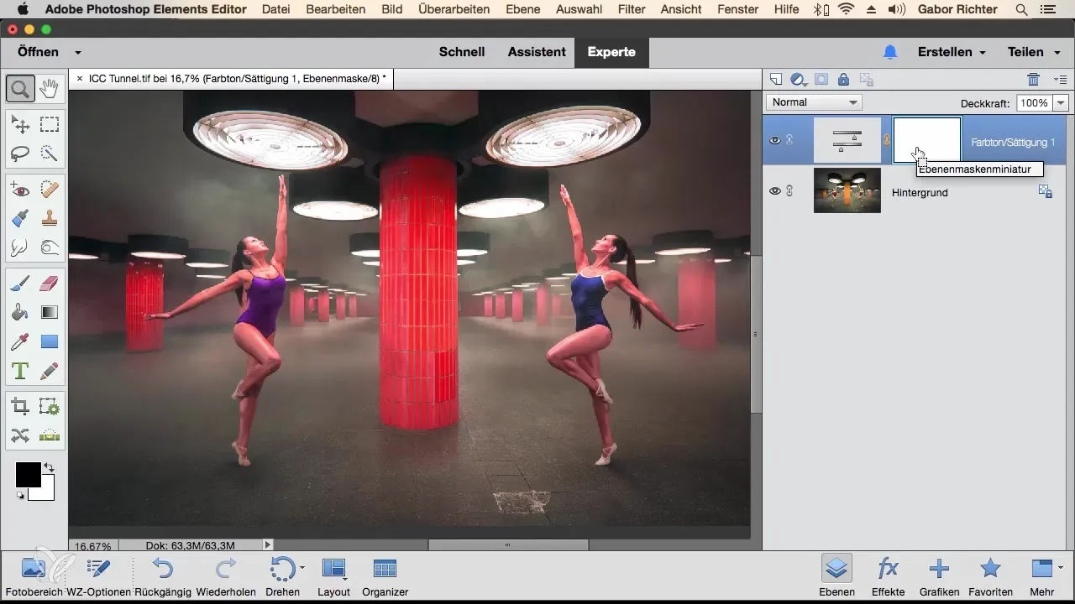Image resolution: width=1075 pixels, height=604 pixels.
Task: Toggle the Fotobereich photo bin
Action: (x=33, y=576)
